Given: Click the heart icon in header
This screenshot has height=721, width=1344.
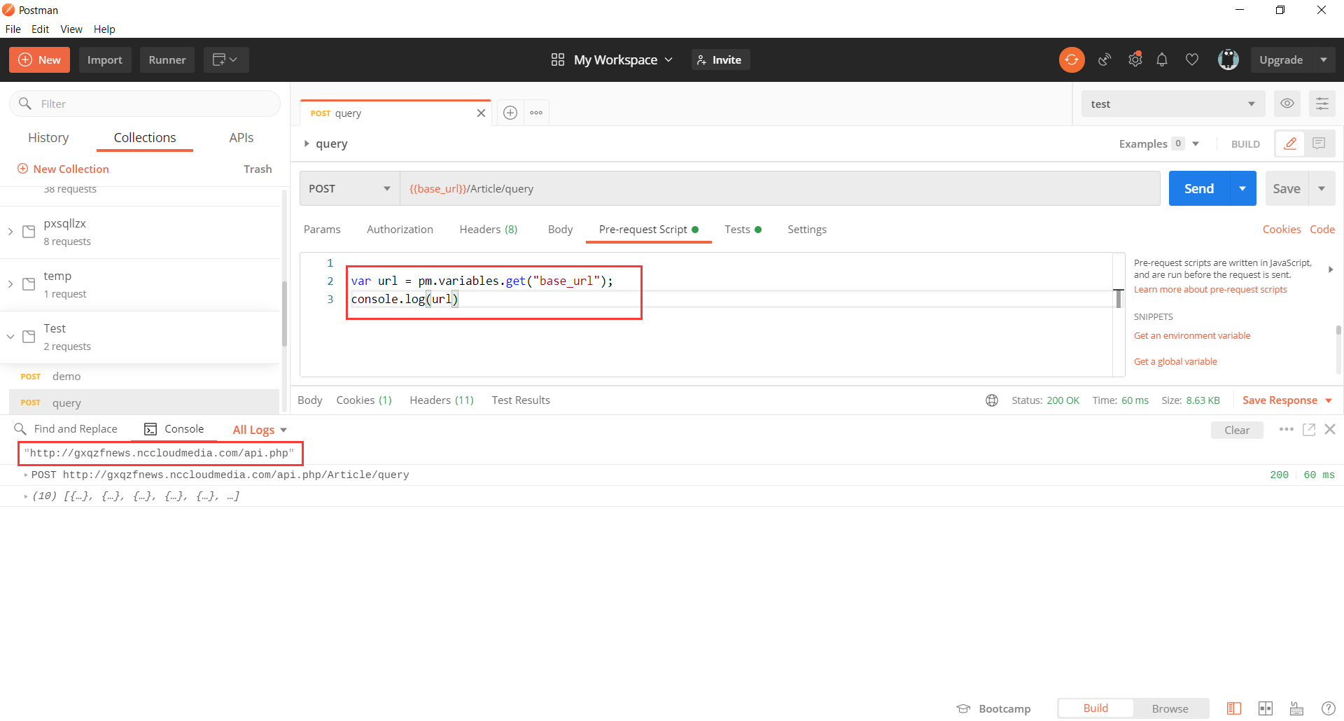Looking at the screenshot, I should click(1192, 59).
